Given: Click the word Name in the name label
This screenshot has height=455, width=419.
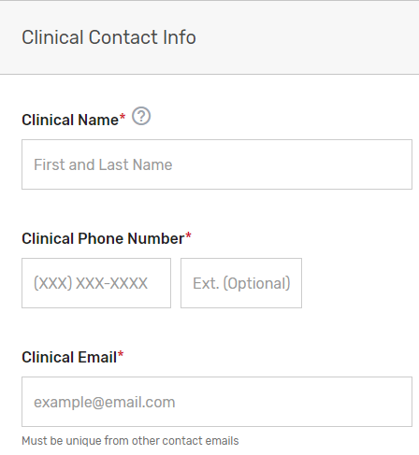Looking at the screenshot, I should (98, 120).
